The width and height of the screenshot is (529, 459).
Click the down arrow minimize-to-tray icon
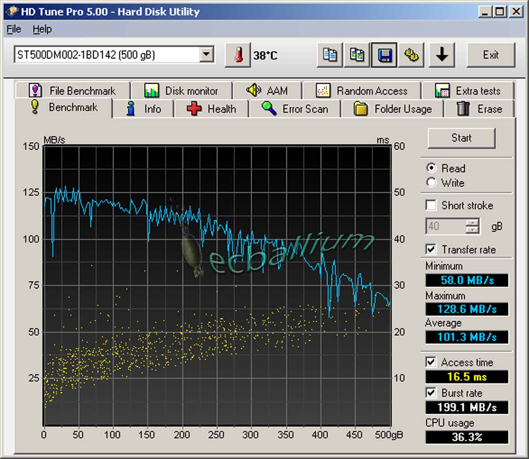click(x=442, y=55)
